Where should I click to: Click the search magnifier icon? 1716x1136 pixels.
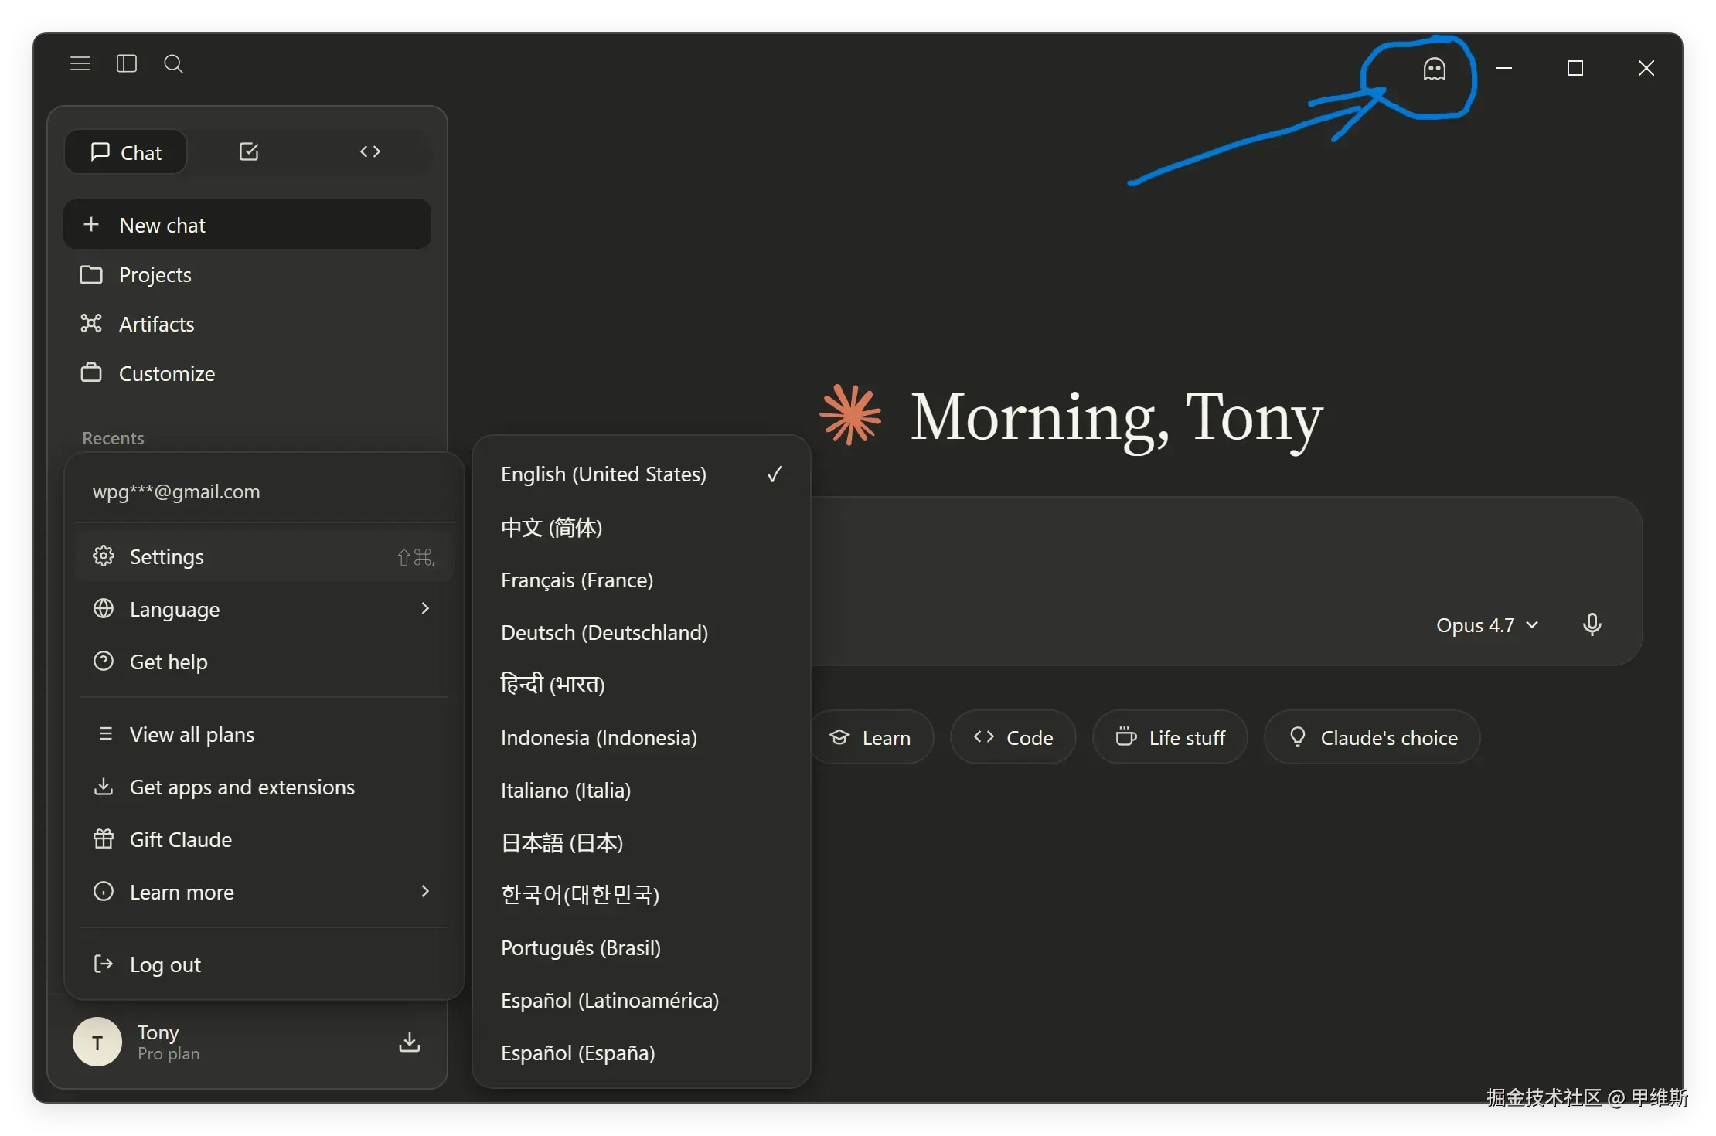[x=174, y=63]
